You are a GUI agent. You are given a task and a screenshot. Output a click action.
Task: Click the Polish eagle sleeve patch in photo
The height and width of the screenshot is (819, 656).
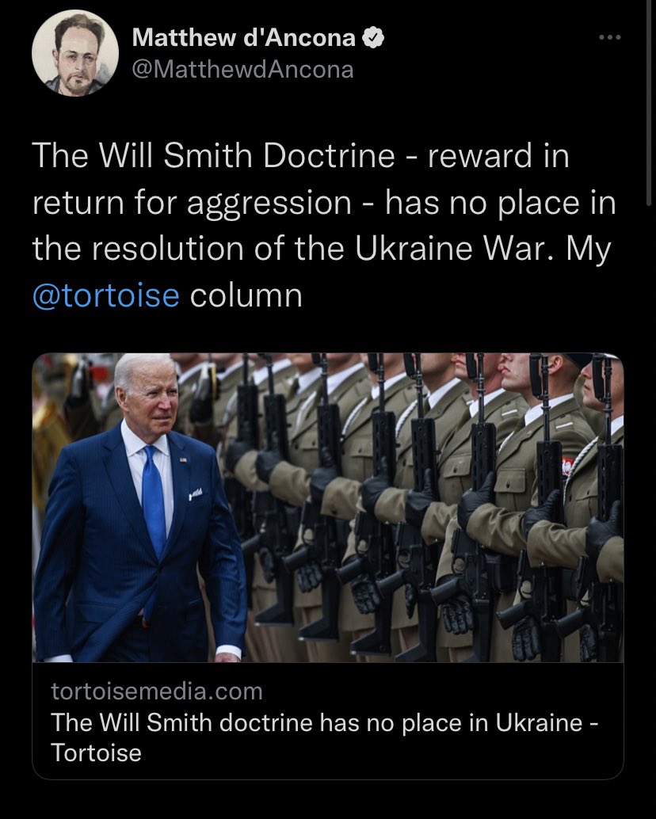click(x=566, y=466)
